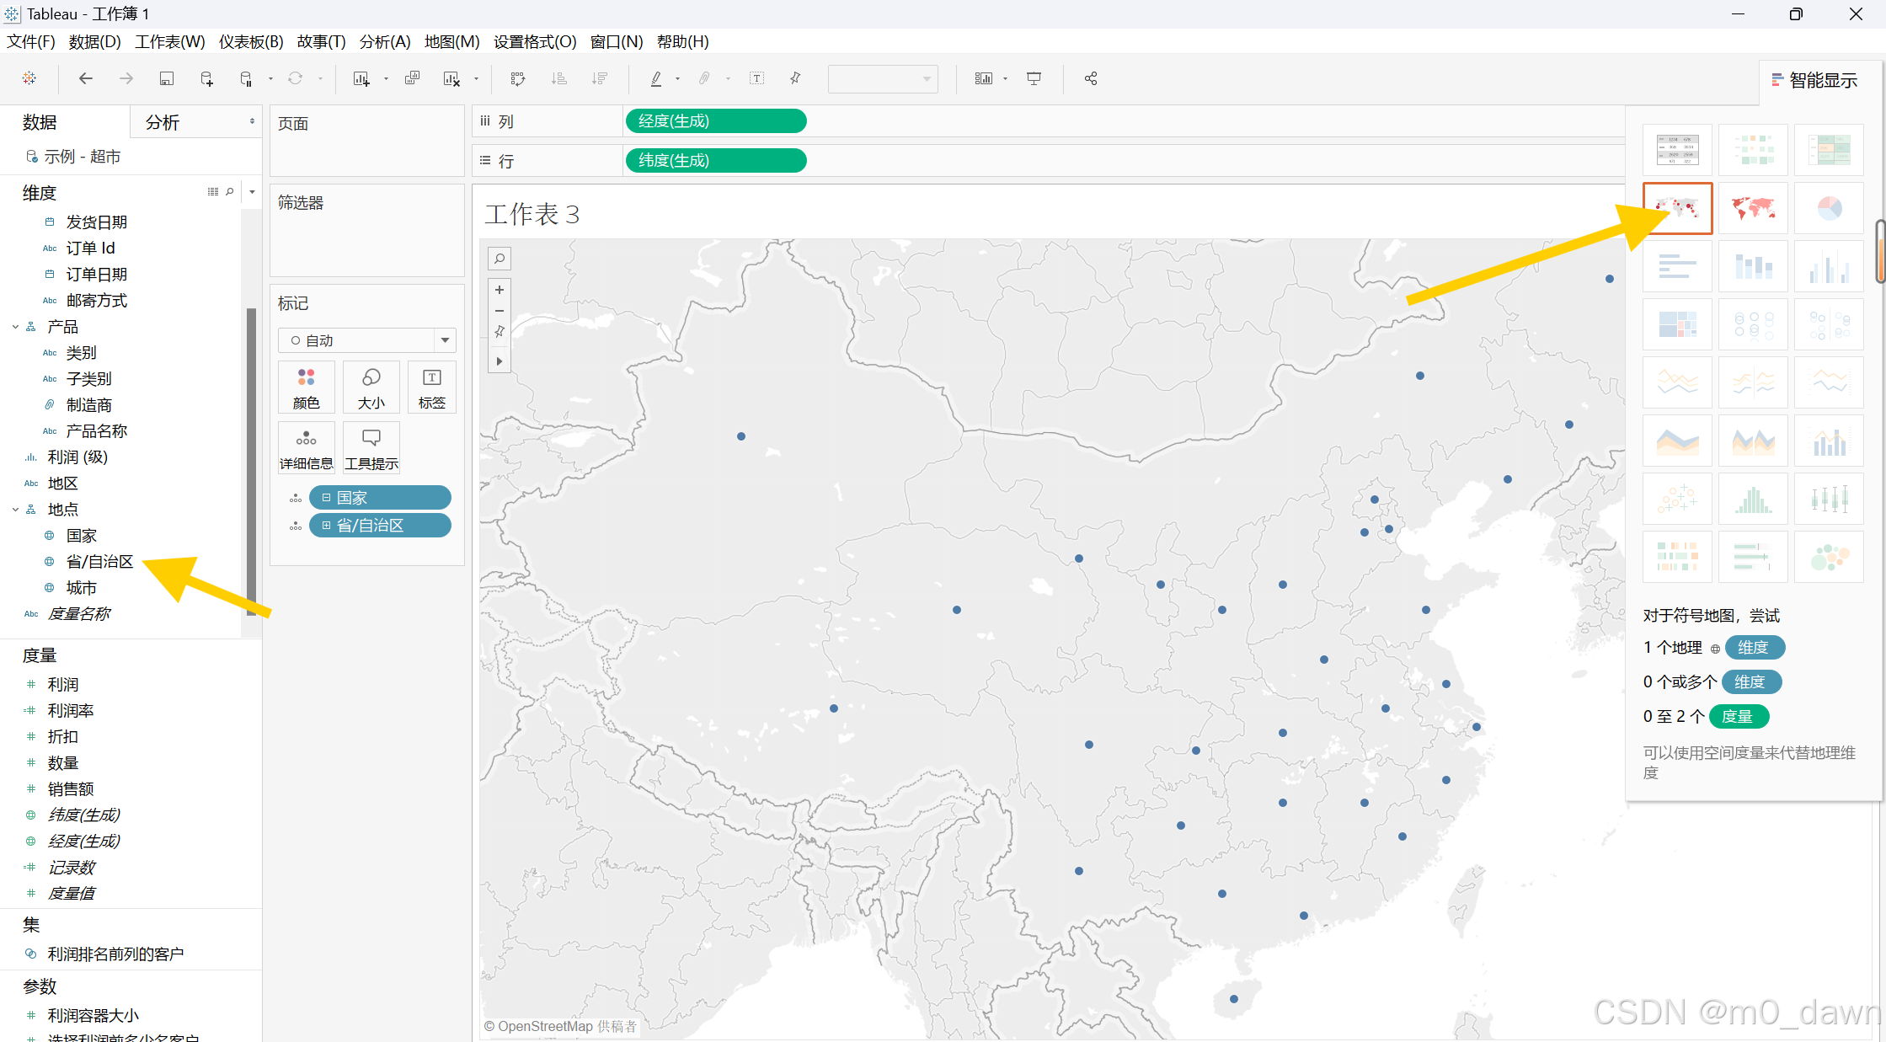Image resolution: width=1886 pixels, height=1042 pixels.
Task: Collapse the 地点 hierarchy in dimensions
Action: [15, 510]
